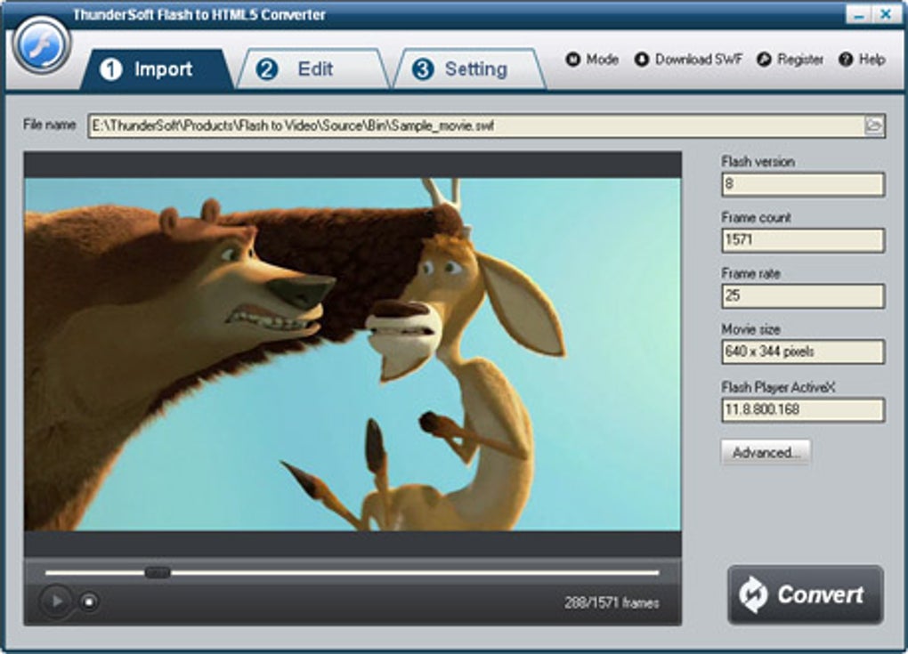908x654 pixels.
Task: Click the movie preview area
Action: tap(353, 354)
